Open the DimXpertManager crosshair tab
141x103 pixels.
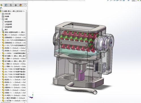tap(16, 5)
